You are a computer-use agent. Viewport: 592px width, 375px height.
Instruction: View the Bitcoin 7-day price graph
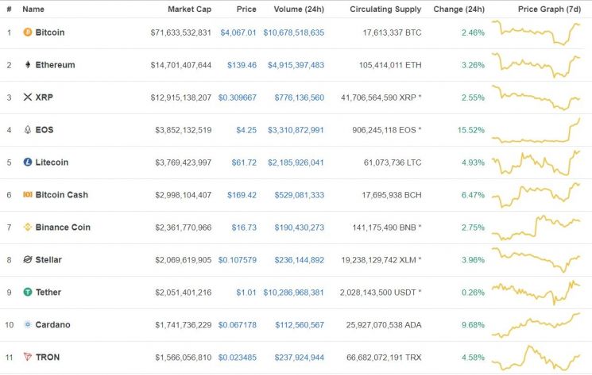coord(536,33)
